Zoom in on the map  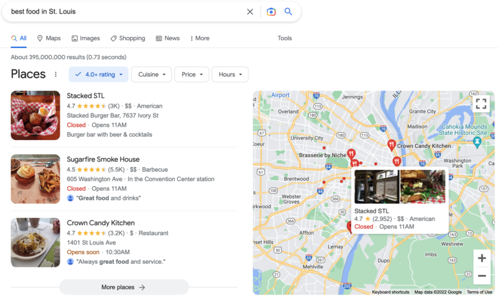[x=482, y=258]
